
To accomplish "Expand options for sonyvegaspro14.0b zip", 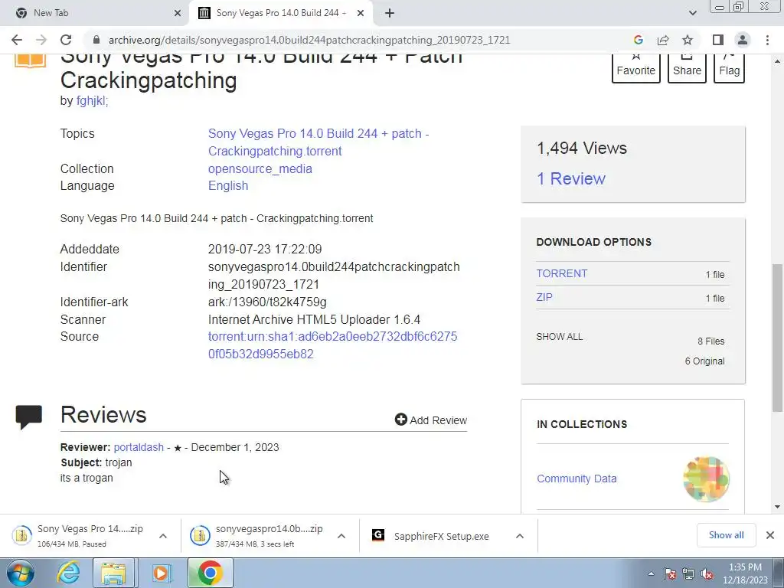I will tap(341, 536).
